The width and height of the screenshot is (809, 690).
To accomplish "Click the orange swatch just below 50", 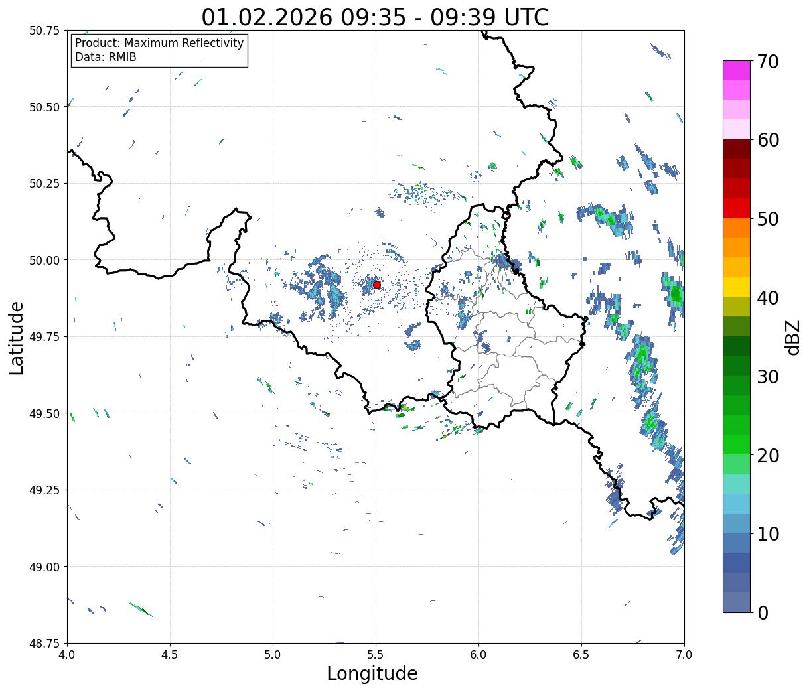I will [737, 228].
